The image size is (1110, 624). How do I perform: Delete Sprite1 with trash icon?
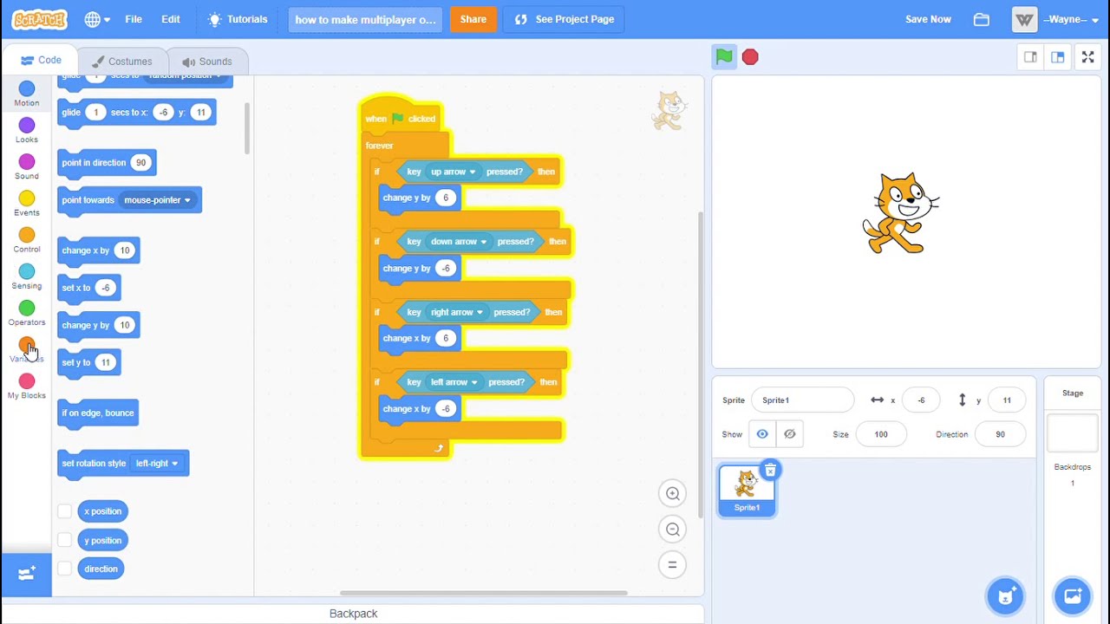[x=770, y=470]
